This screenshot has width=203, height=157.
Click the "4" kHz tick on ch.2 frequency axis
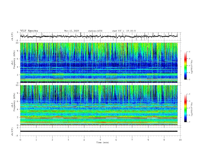pyautogui.click(x=18, y=109)
